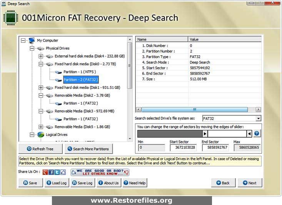Click the thumbs-up like share icon
Screen dimensions: 282x205
(63, 172)
